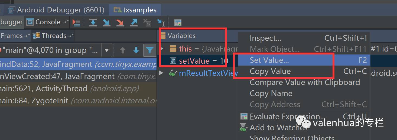Click the Show Execution Point icon
This screenshot has width=397, height=140.
pyautogui.click(x=77, y=23)
